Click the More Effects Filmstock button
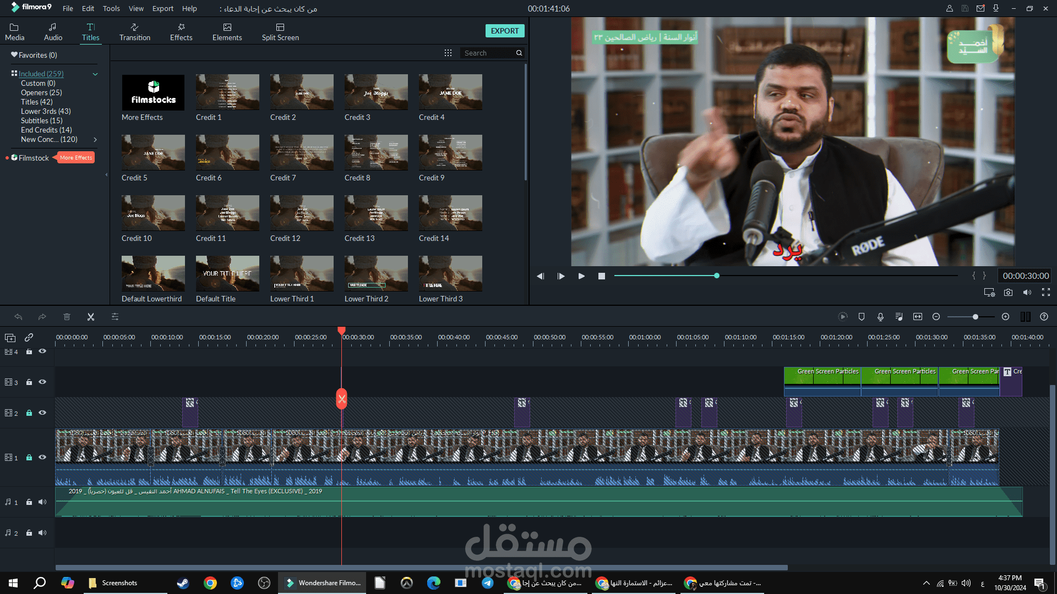Screen dimensions: 1057x594 76,158
